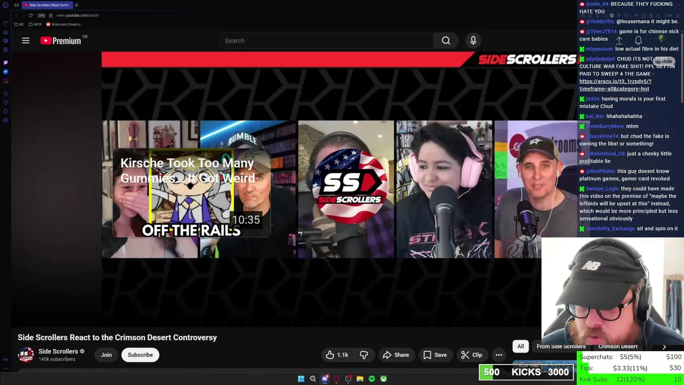Open the GX Control speedometer sidebar icon

coord(5,23)
